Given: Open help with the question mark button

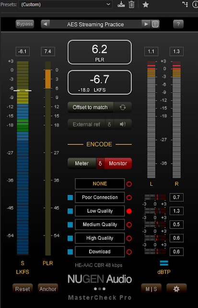Looking at the screenshot, I should (178, 24).
